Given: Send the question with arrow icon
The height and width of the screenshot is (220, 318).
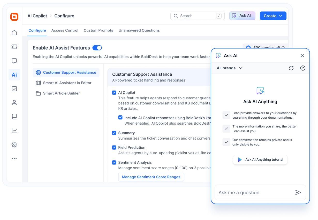Looking at the screenshot, I should pos(298,192).
